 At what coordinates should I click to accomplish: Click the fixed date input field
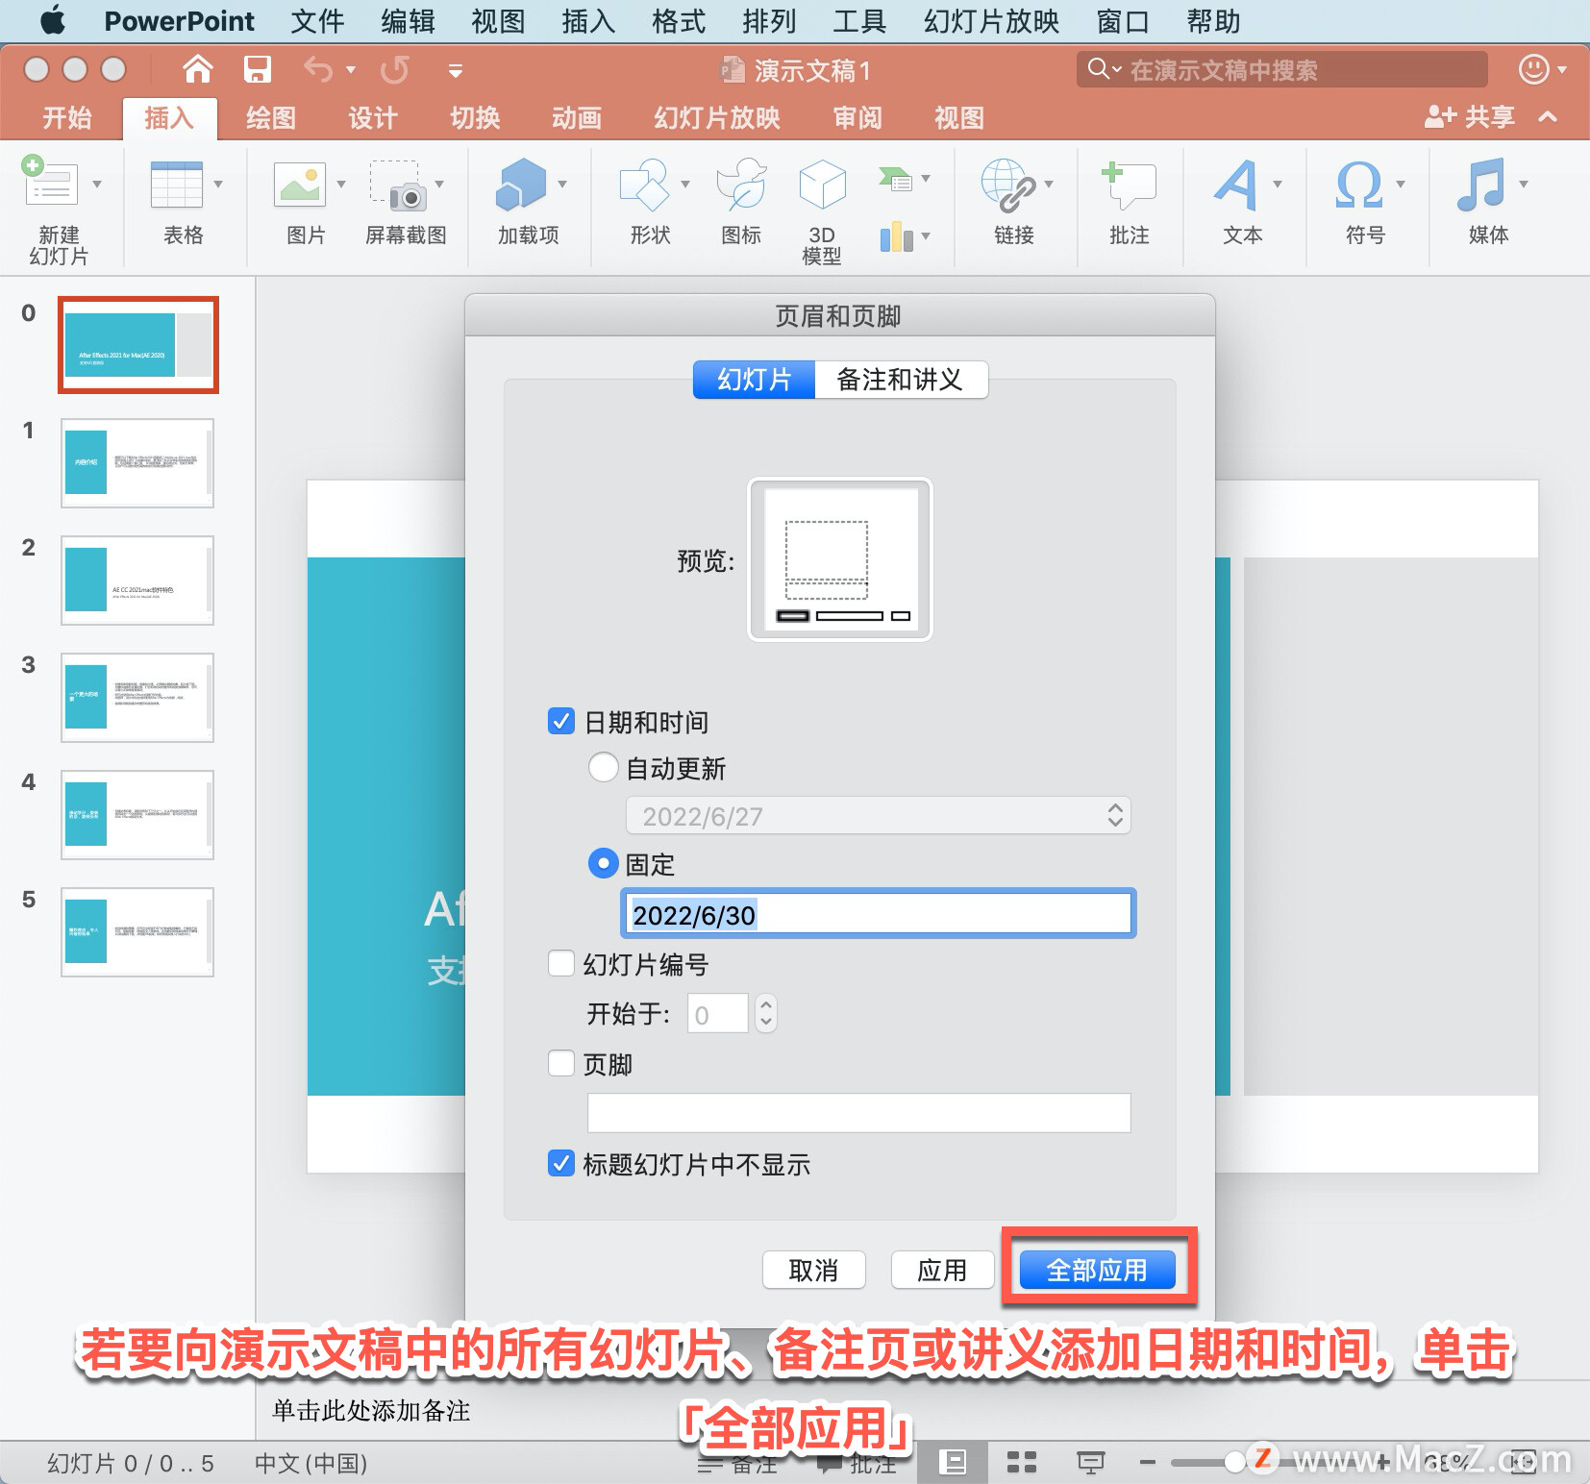[x=879, y=914]
